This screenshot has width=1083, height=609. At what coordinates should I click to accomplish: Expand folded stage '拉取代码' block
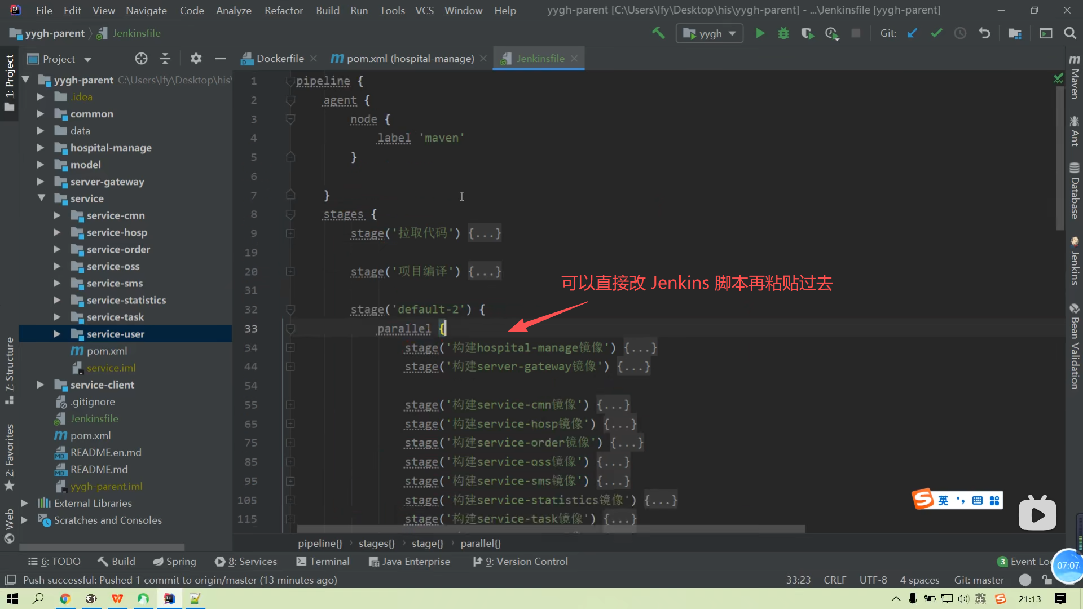click(x=290, y=233)
